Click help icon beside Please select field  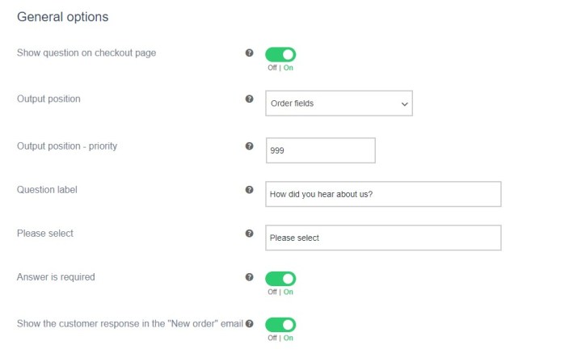pos(249,234)
